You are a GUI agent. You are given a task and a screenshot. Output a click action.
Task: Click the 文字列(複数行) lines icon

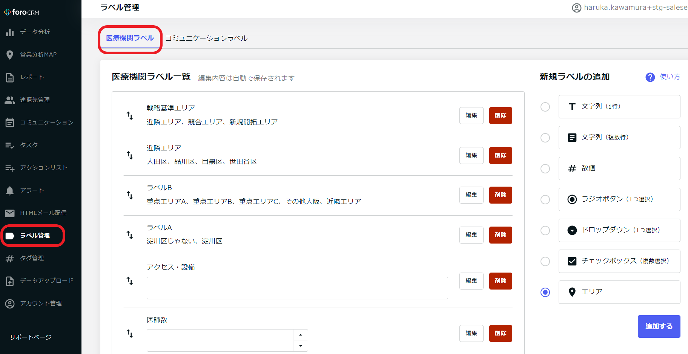[x=572, y=138]
